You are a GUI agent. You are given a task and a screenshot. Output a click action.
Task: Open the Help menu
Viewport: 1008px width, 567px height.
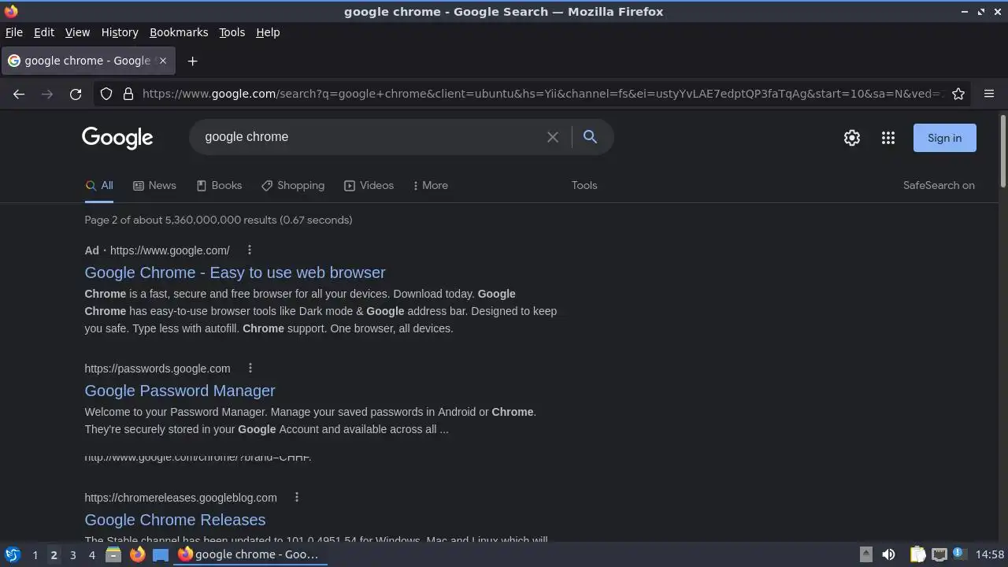coord(268,32)
